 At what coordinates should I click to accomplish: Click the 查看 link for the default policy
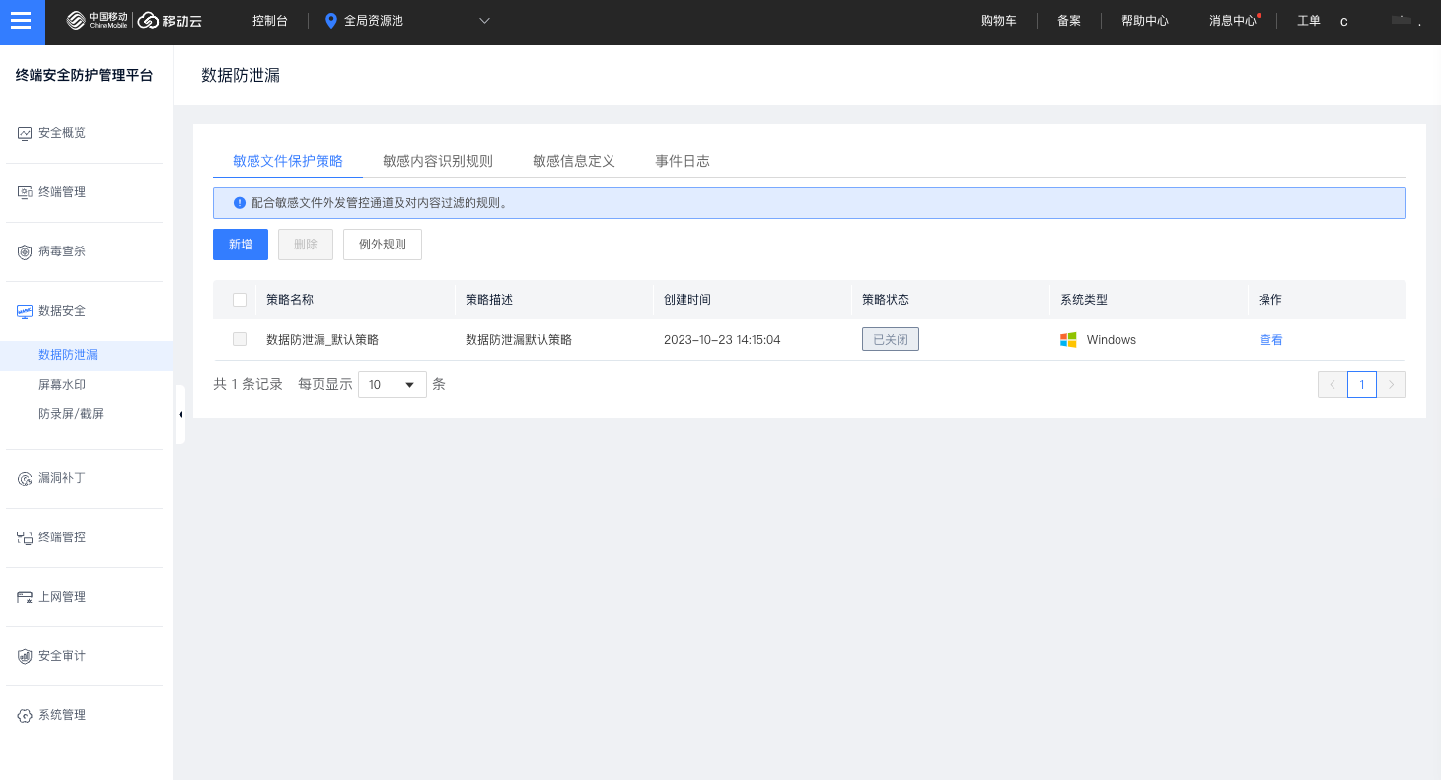[x=1271, y=340]
